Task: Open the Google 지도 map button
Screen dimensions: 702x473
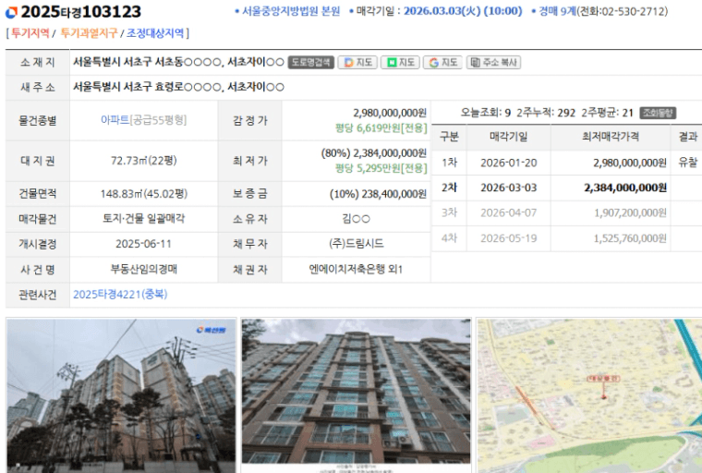Action: tap(442, 62)
